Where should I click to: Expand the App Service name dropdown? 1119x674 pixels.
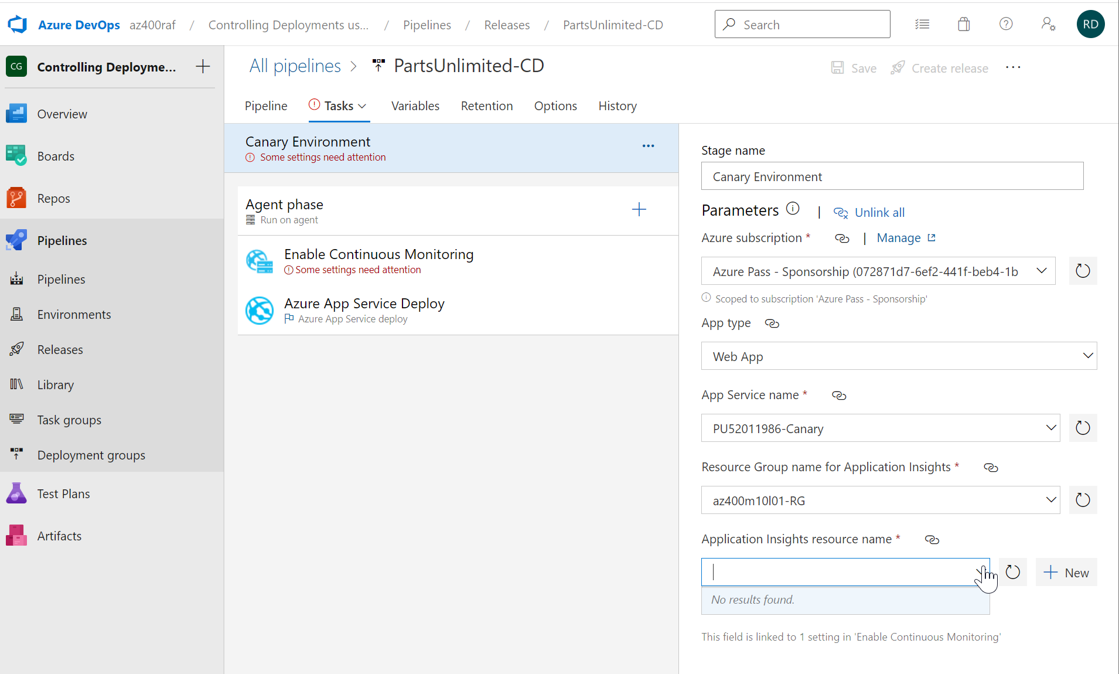click(x=1049, y=428)
